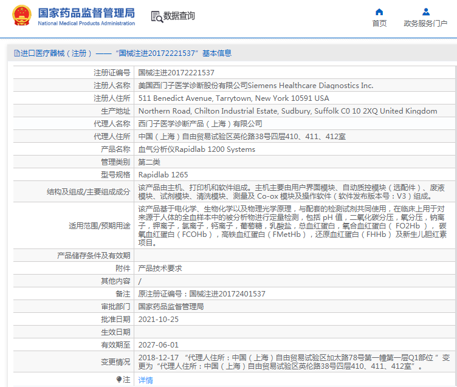Select registration number 国械注进20172221537 value
Viewport: 457px width, 387px height.
click(x=176, y=72)
